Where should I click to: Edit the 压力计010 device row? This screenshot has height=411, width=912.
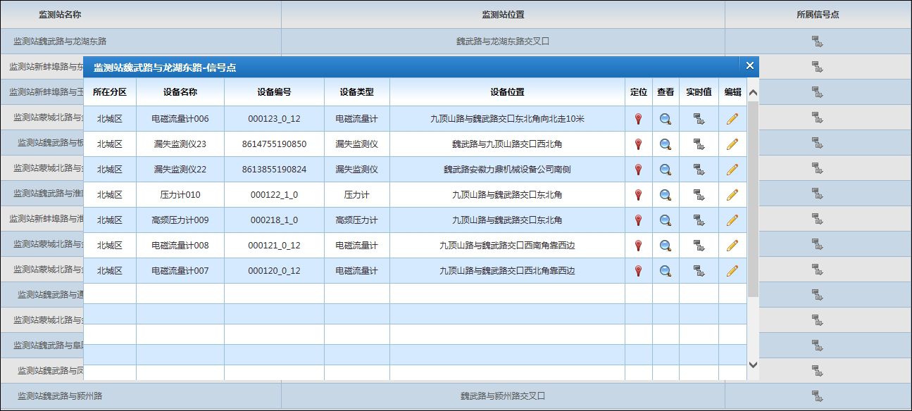[732, 195]
